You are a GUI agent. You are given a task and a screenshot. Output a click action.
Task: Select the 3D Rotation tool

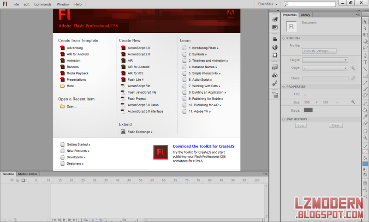tap(365, 42)
